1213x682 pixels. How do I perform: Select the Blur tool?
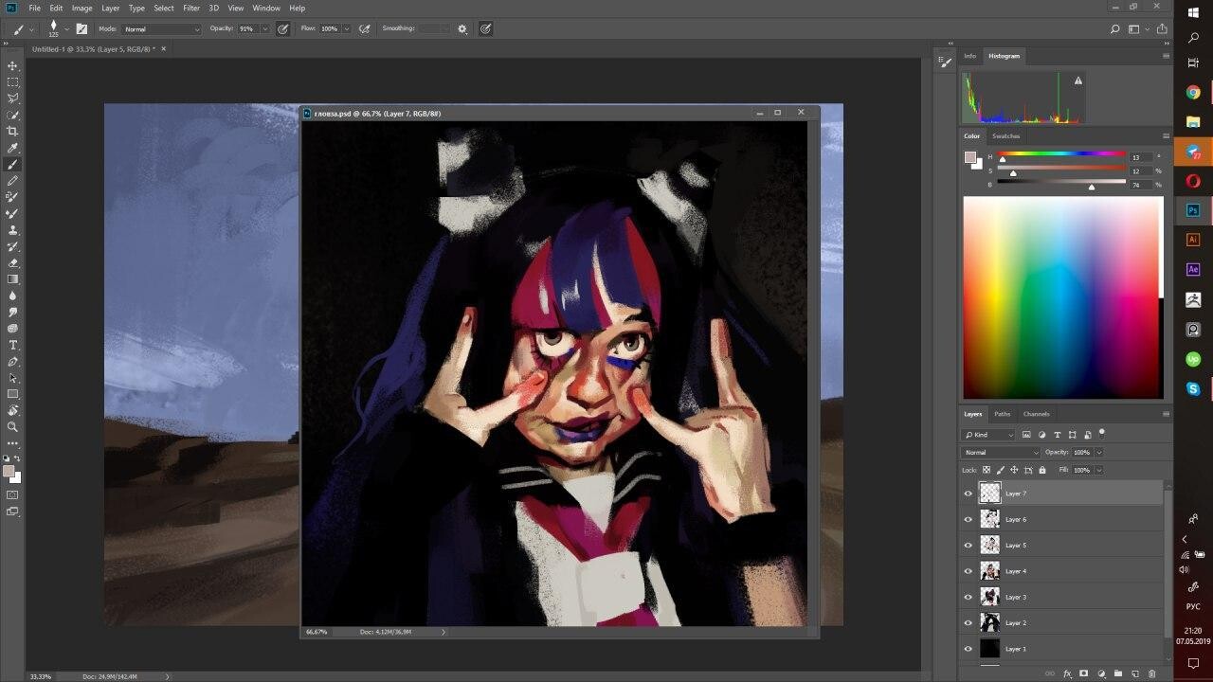coord(12,296)
